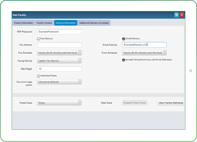
Task: Open the Failed Faxes period dropdown
Action: click(59, 103)
